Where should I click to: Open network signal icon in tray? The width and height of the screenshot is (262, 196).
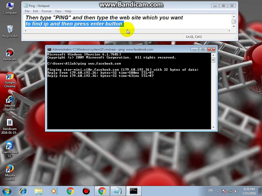(x=230, y=191)
